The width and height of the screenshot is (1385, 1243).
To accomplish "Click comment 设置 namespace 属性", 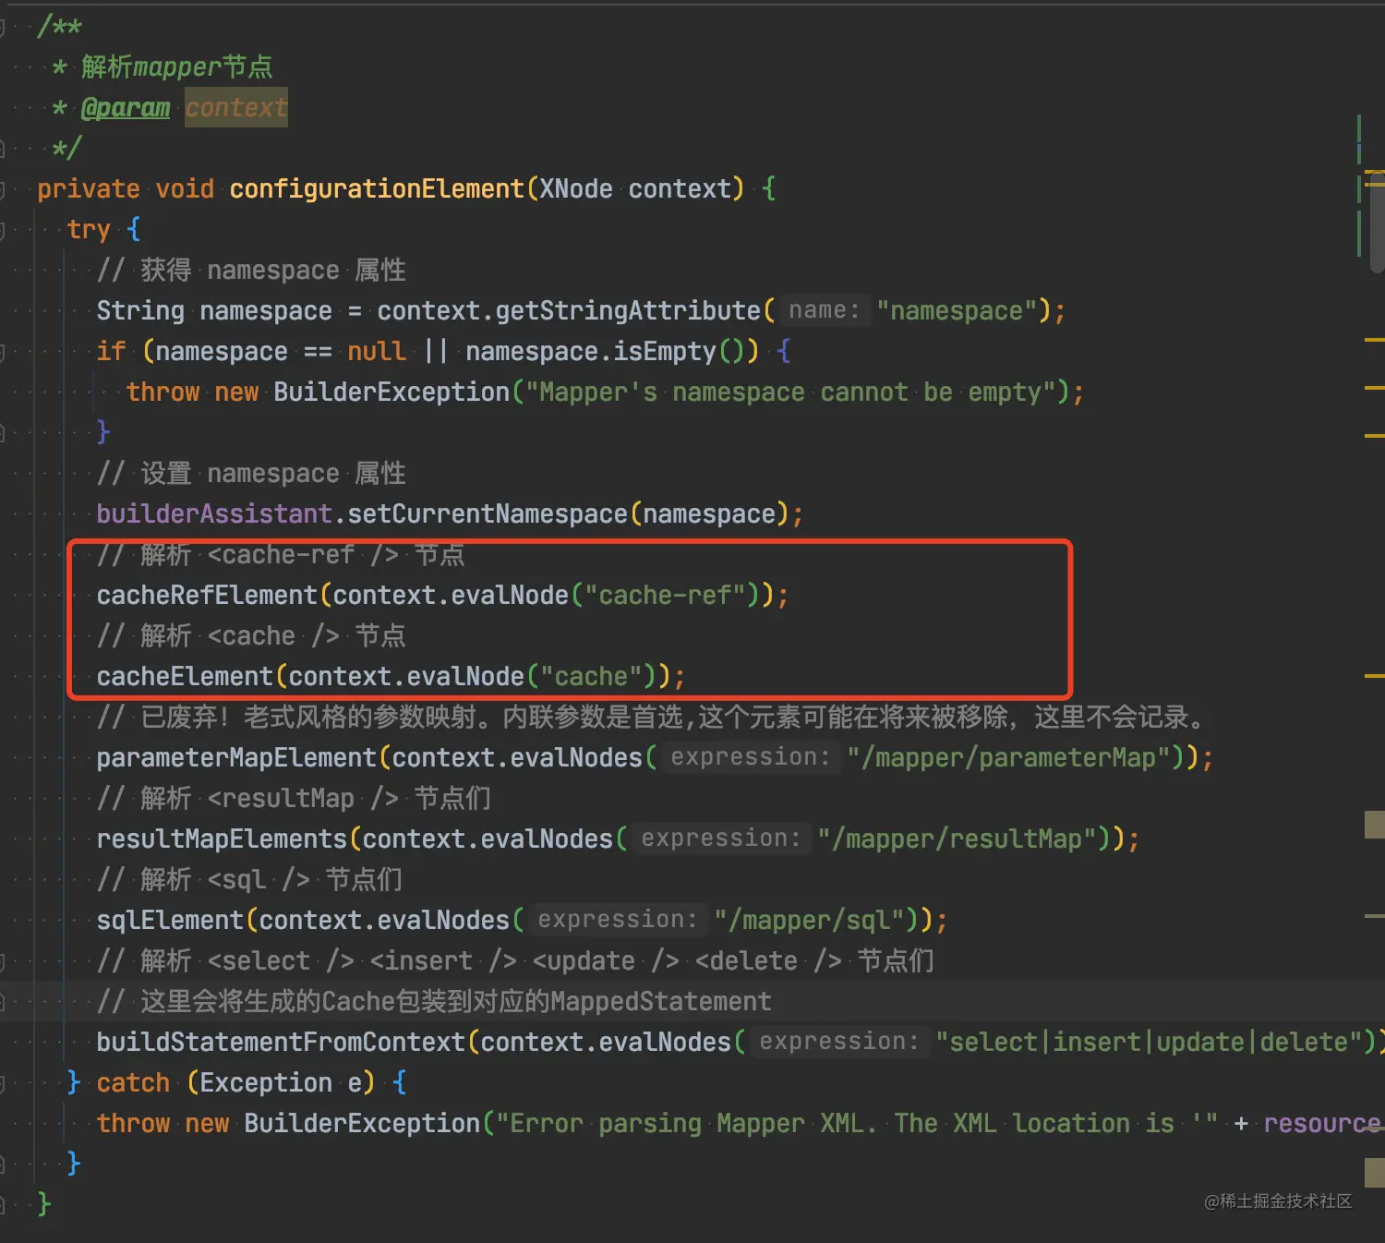I will 251,474.
